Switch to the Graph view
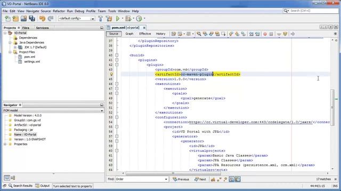Image resolution: width=341 pixels, height=191 pixels. (x=129, y=34)
